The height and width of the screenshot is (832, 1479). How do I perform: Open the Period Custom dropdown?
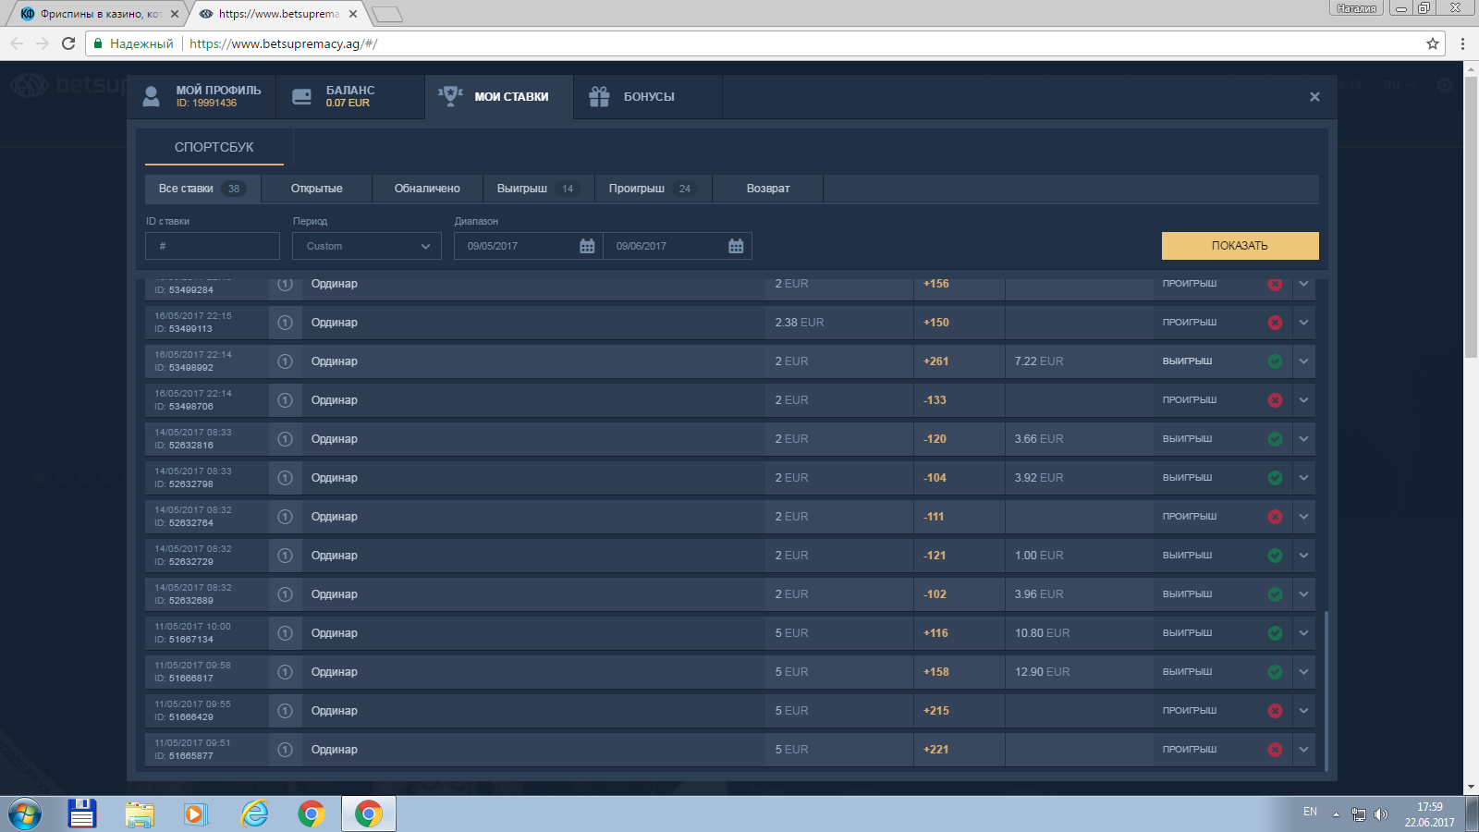coord(367,246)
